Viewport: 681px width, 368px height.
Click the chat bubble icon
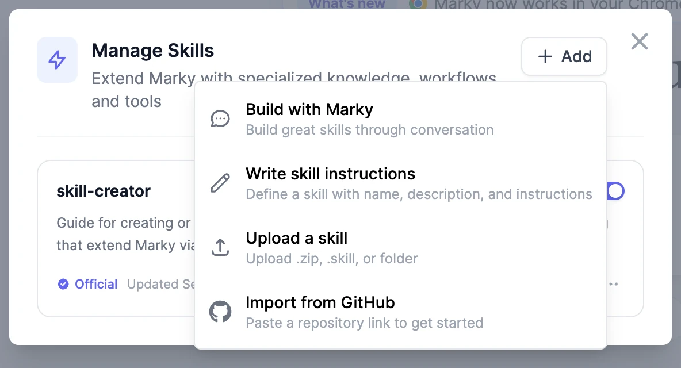click(220, 118)
